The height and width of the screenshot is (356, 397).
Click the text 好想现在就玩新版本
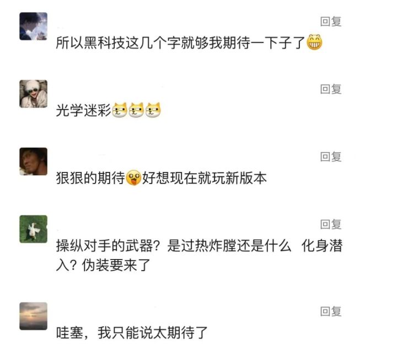[204, 179]
